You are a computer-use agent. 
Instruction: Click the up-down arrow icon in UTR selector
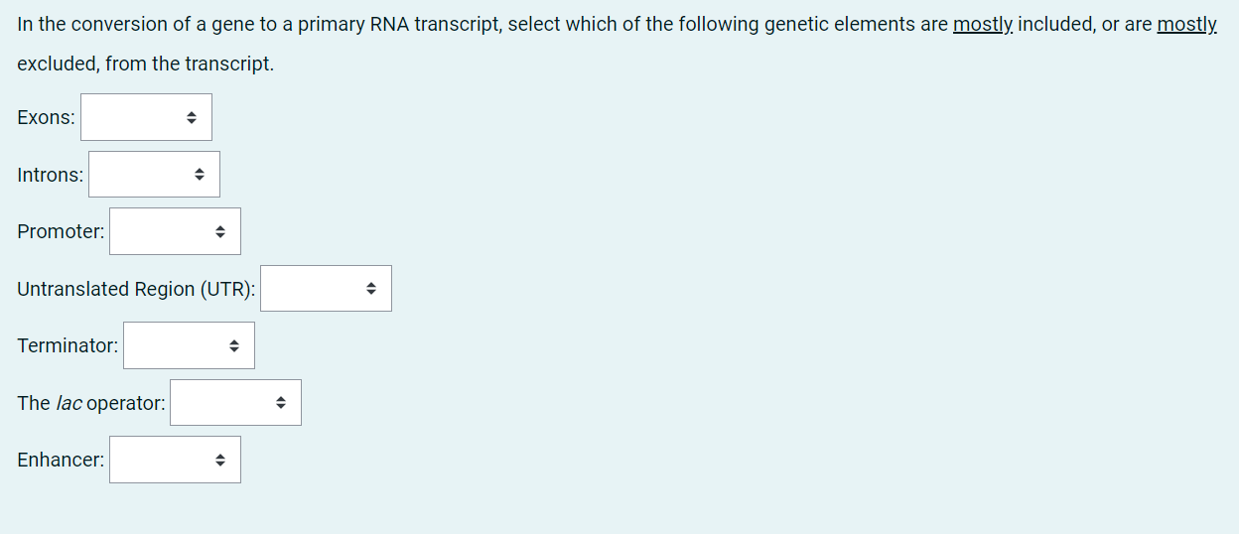(371, 289)
